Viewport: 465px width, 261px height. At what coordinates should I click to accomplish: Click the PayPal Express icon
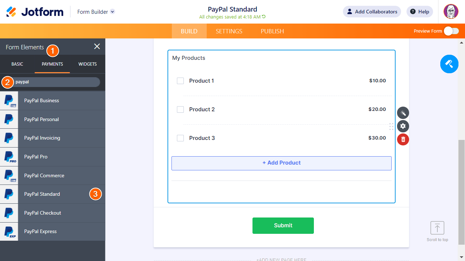point(9,232)
